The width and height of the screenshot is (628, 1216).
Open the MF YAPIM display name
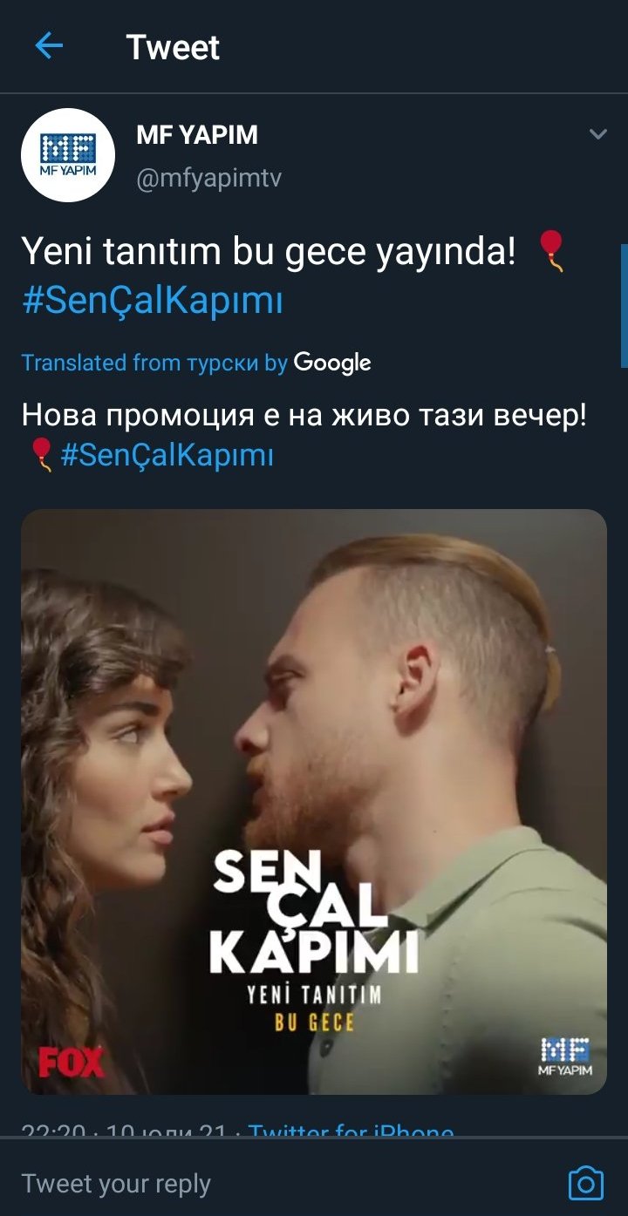point(197,135)
